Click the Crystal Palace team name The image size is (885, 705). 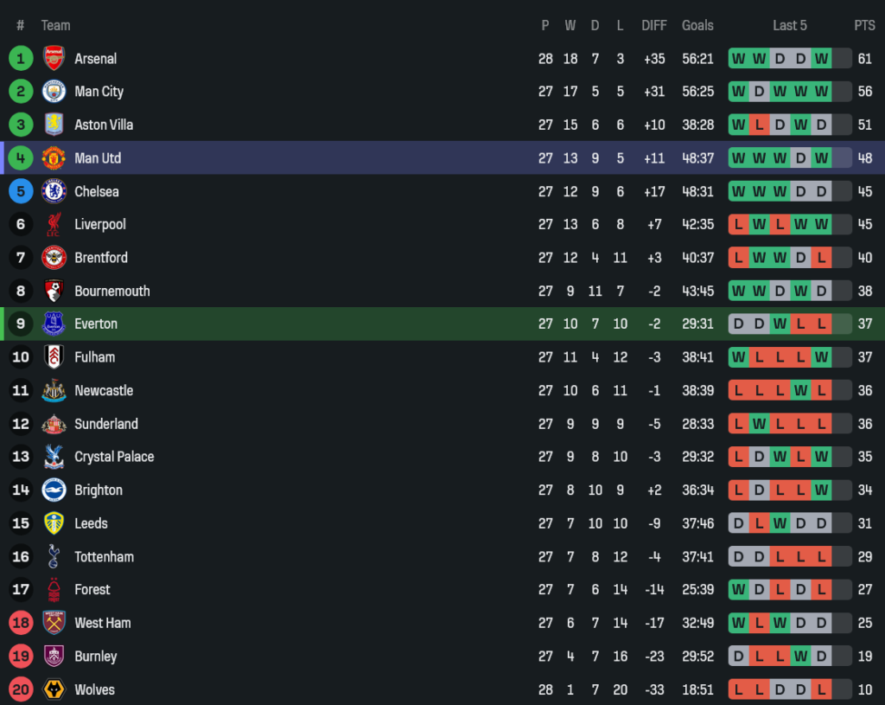pyautogui.click(x=114, y=457)
